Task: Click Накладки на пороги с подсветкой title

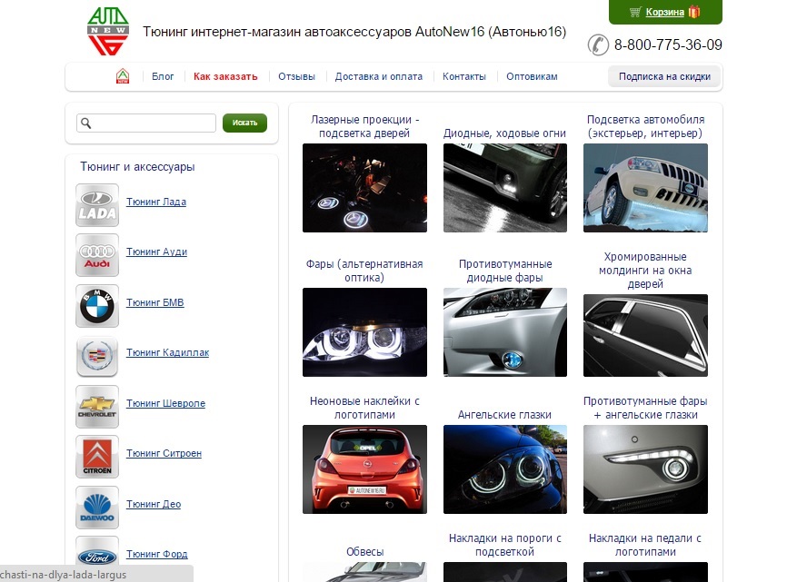Action: [x=504, y=545]
